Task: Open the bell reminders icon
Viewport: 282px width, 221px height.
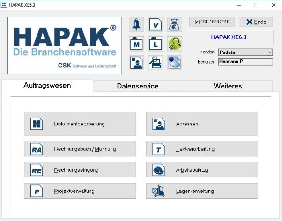Action: click(136, 24)
